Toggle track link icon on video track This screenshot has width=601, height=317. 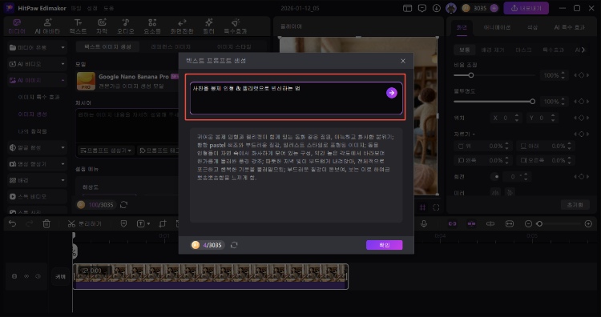[26, 276]
